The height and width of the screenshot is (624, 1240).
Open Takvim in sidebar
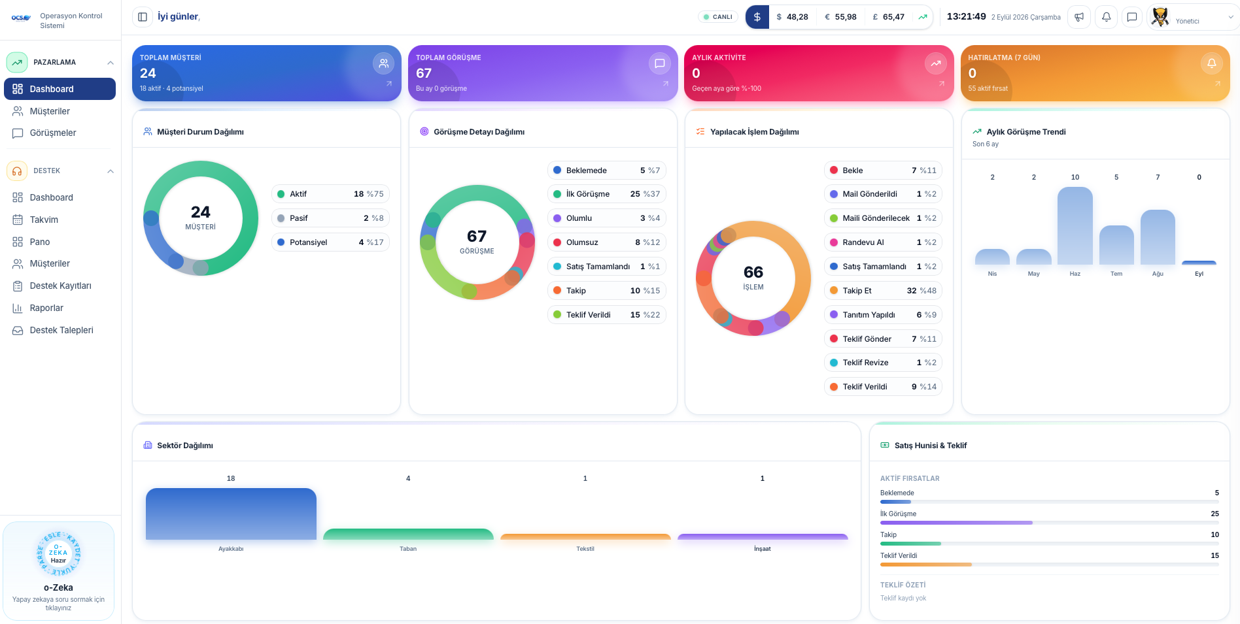[60, 220]
